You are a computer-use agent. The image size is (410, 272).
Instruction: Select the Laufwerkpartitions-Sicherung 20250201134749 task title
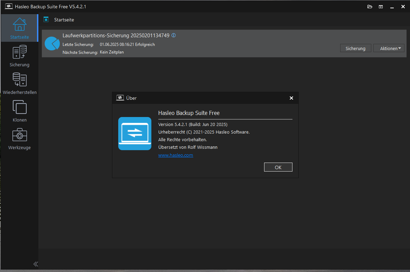(x=116, y=36)
